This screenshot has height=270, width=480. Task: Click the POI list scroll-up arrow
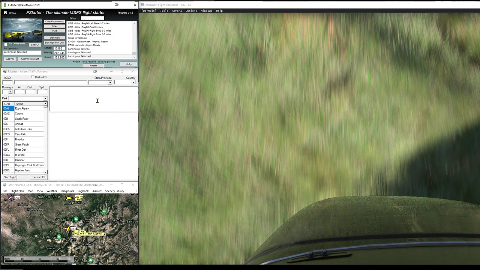click(x=135, y=23)
